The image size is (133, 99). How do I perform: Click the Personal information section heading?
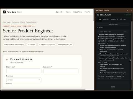(x=22, y=59)
